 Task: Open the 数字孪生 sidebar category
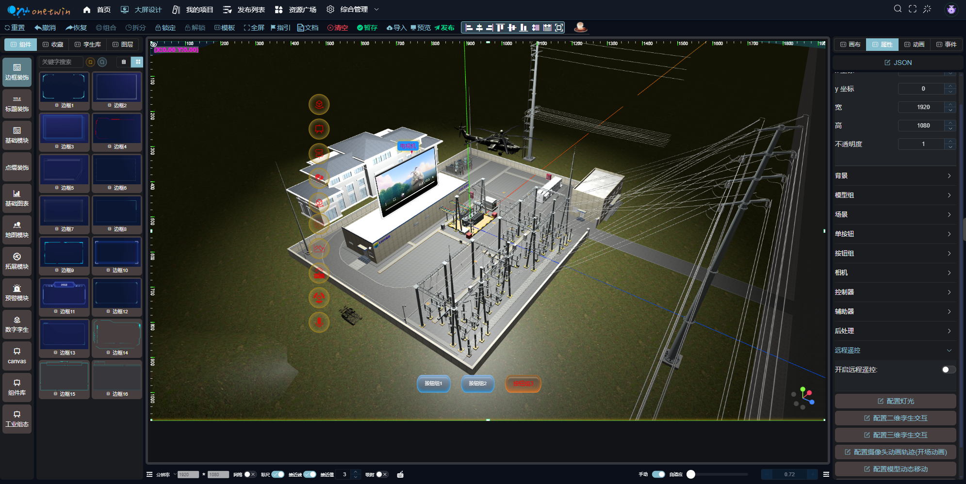17,324
